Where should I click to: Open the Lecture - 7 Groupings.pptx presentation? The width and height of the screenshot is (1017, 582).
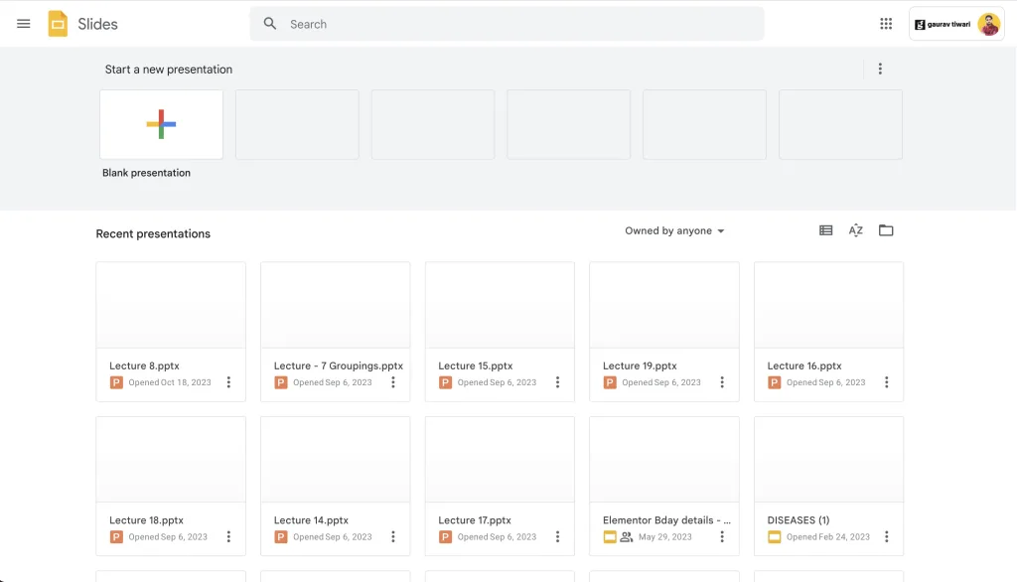tap(335, 304)
